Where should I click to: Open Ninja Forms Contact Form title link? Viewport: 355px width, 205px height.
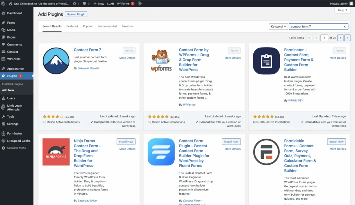click(x=87, y=153)
